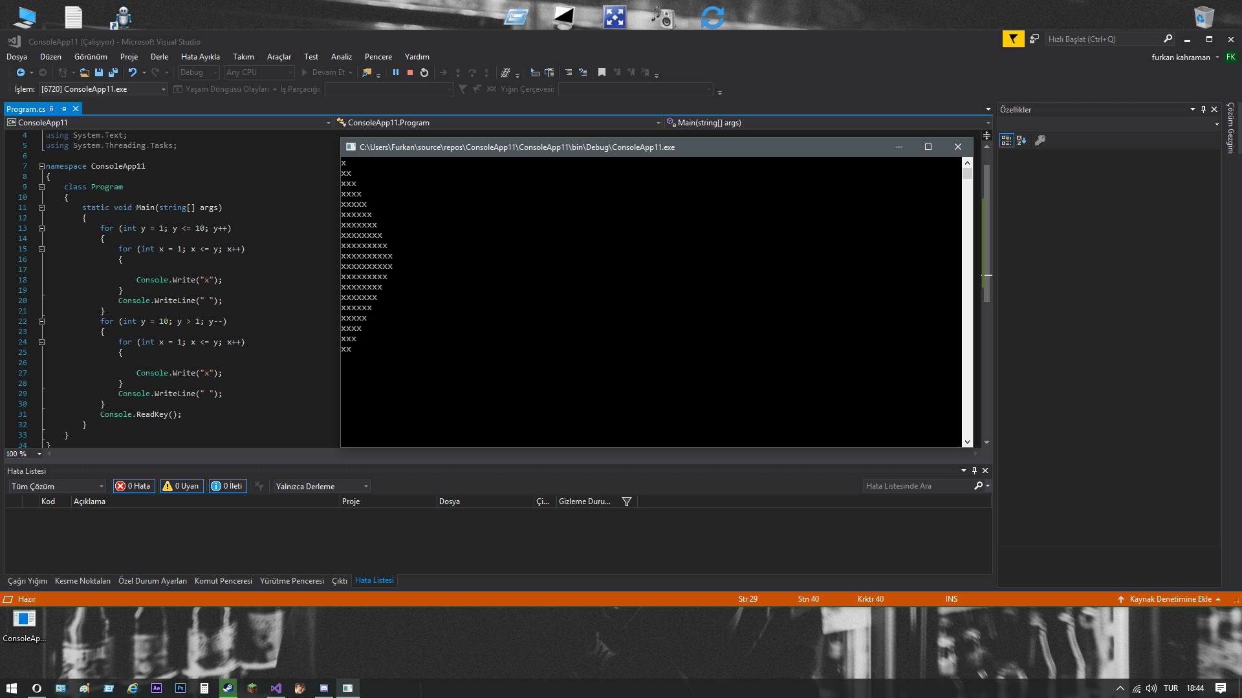Open the Çözüm Gezgini side tab
The image size is (1242, 698).
[x=1231, y=128]
